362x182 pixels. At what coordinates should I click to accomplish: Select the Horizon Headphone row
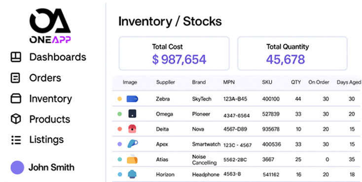237,175
